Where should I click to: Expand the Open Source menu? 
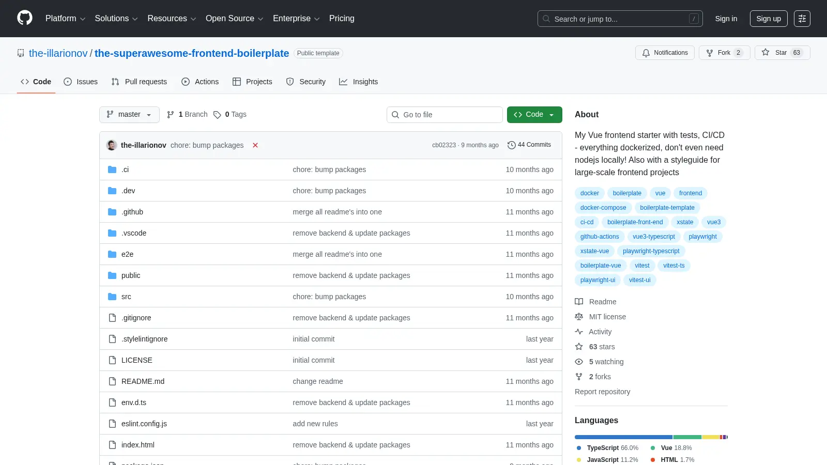235,19
